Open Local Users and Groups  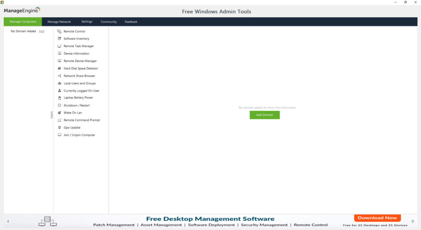[x=79, y=83]
